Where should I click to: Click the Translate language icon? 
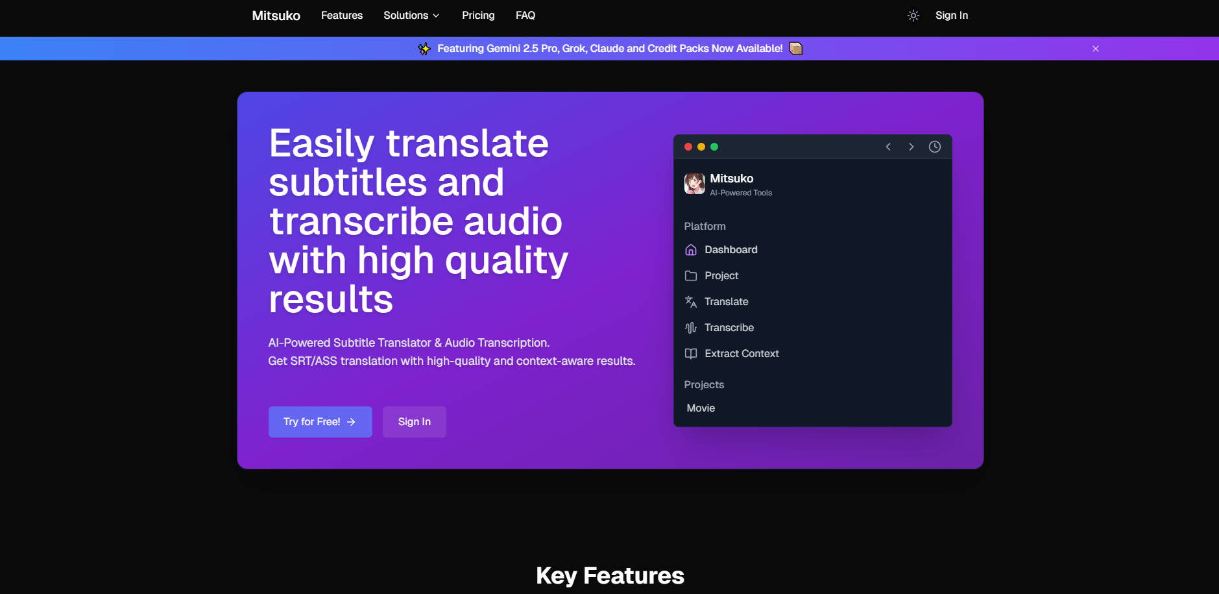tap(691, 302)
